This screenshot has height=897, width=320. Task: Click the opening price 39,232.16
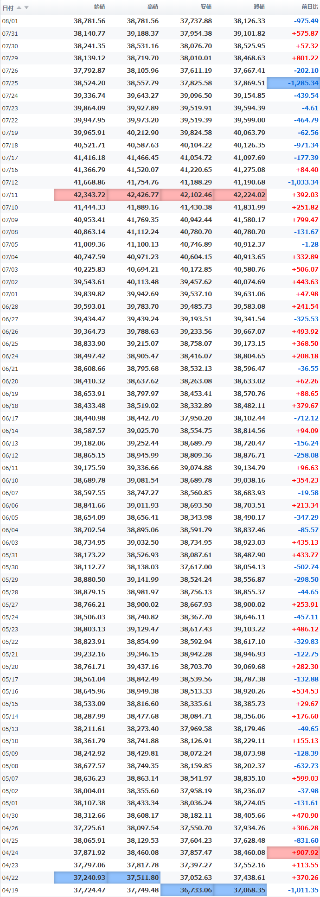pyautogui.click(x=90, y=654)
